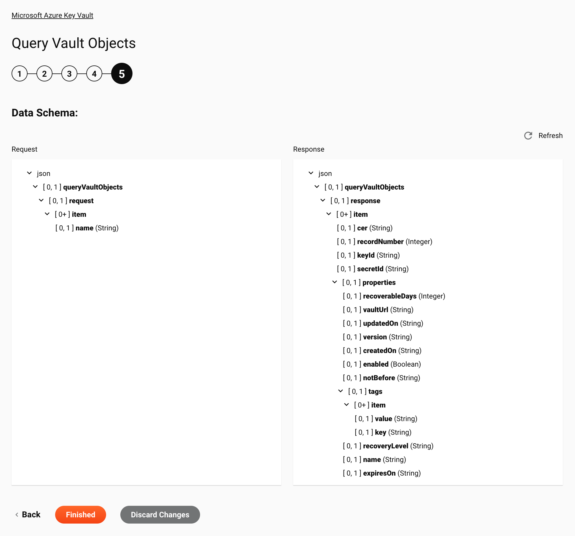This screenshot has height=536, width=575.
Task: Toggle the json root node in Response
Action: click(312, 173)
